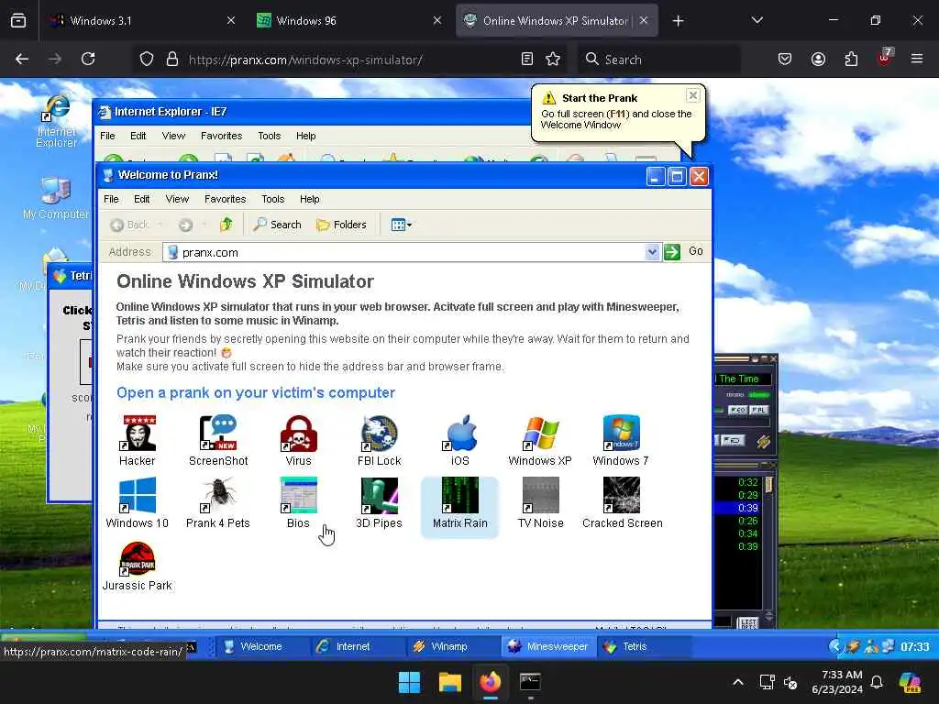The height and width of the screenshot is (704, 939).
Task: Open the FBI Lock prank
Action: pos(379,441)
